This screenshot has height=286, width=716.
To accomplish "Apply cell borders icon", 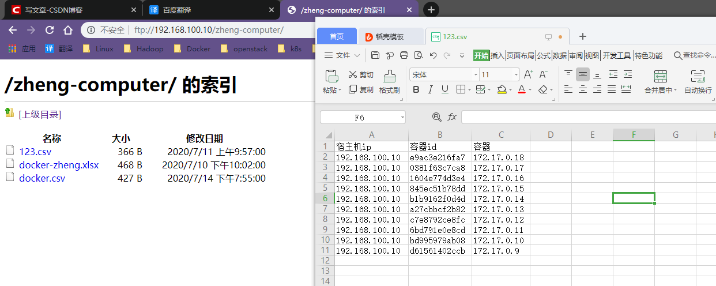I will (x=461, y=89).
